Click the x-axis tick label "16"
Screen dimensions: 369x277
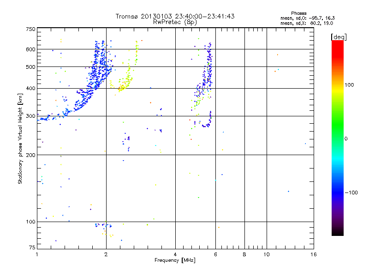tap(314, 254)
